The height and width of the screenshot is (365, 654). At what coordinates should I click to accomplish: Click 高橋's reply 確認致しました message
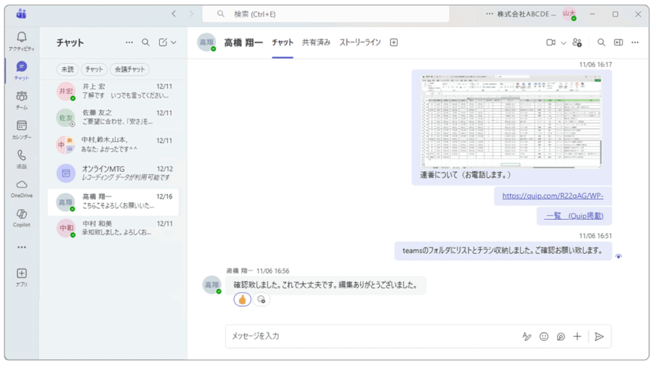click(x=325, y=285)
